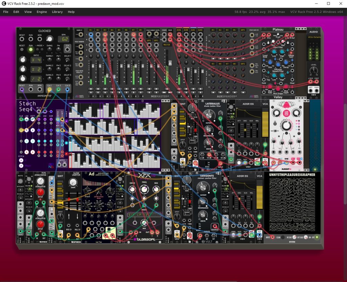The image size is (347, 282).
Task: Click the Plateau Dry knob
Action: click(273, 42)
